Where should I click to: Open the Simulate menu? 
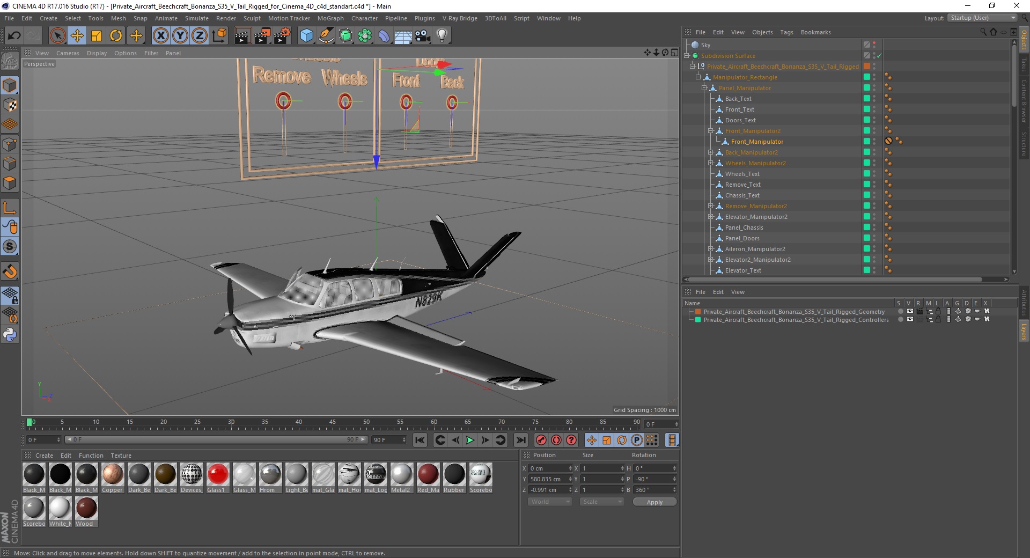(x=196, y=18)
